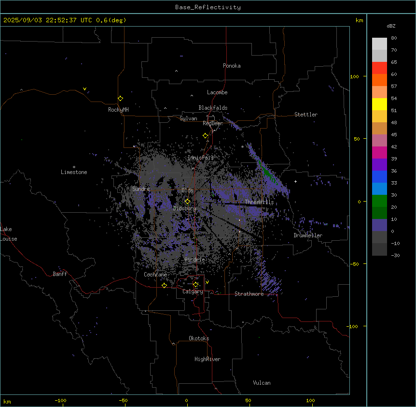Click the asterisk marker above Limestone
The width and height of the screenshot is (416, 407).
(x=74, y=167)
